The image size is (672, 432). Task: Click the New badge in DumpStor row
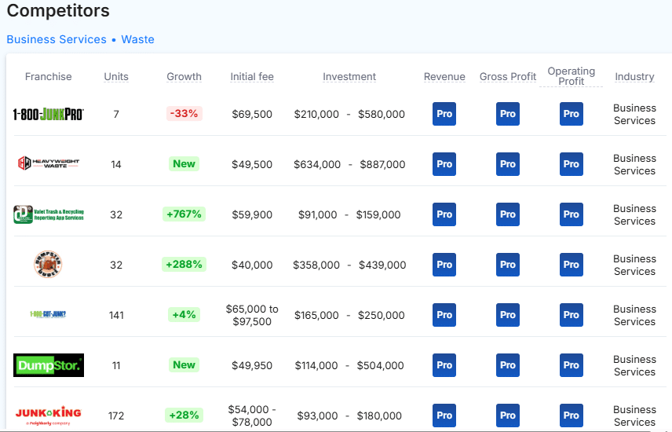[184, 365]
